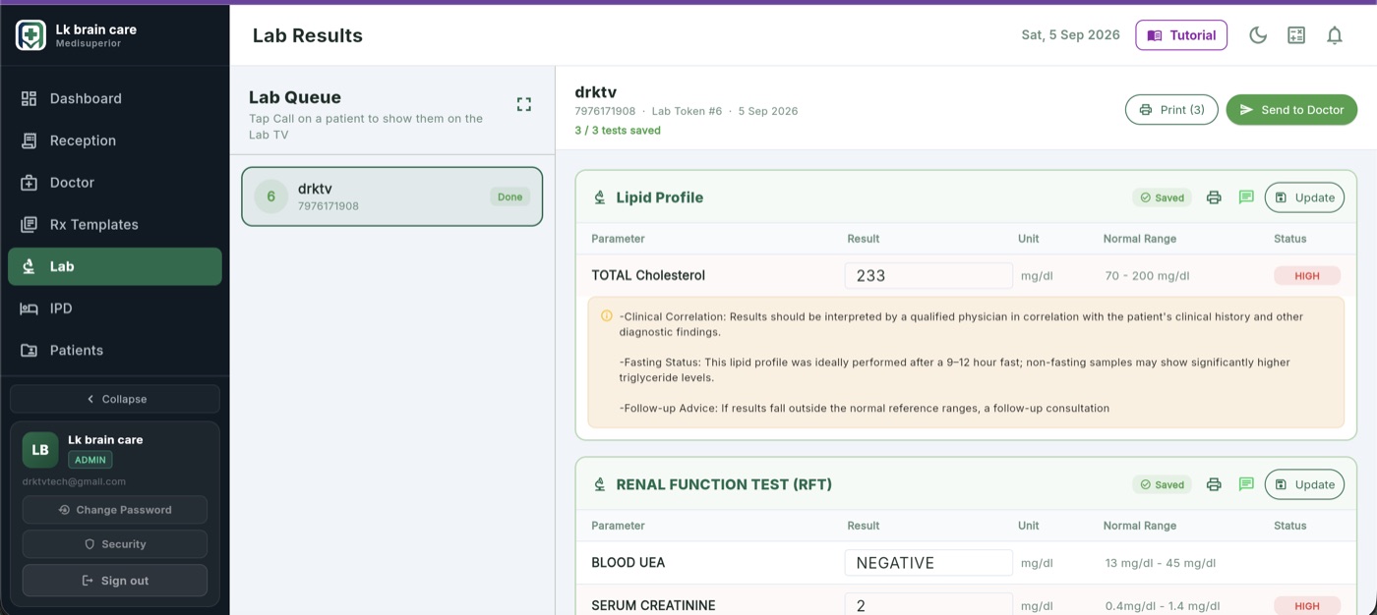Open Doctor section in sidebar
Viewport: 1377px width, 615px height.
(115, 183)
